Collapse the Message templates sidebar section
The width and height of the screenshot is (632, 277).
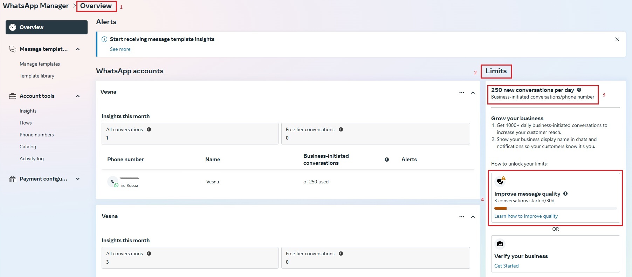click(x=78, y=49)
